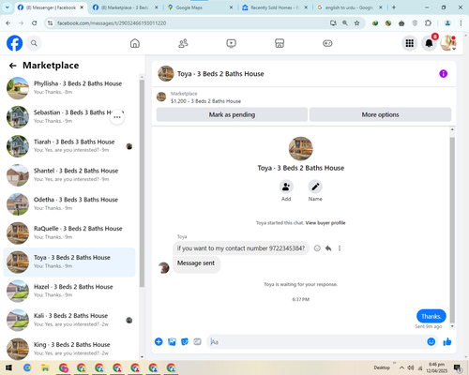This screenshot has width=469, height=375.
Task: Open browser profile avatar icon
Action: [447, 23]
